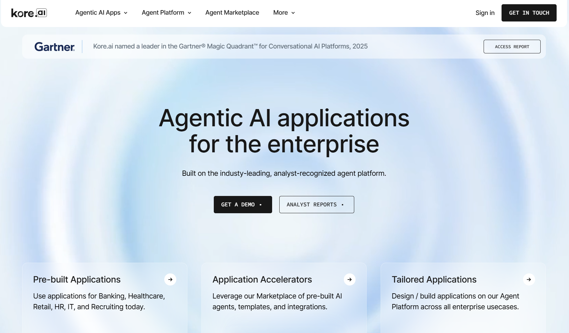Click the GET IN TOUCH button
Image resolution: width=569 pixels, height=333 pixels.
[x=529, y=13]
